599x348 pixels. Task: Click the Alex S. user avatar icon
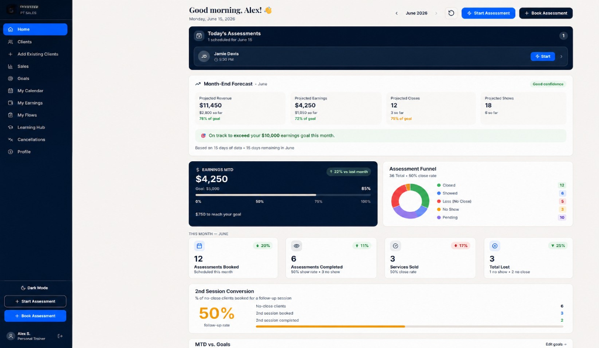(x=11, y=336)
